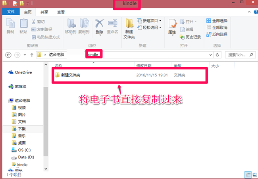Select the Home (主页) ribbon tab

28,12
